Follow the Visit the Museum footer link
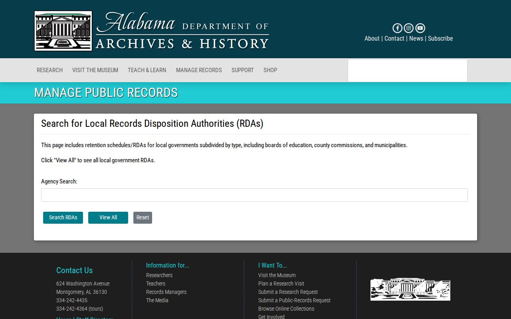The image size is (511, 319). (277, 275)
